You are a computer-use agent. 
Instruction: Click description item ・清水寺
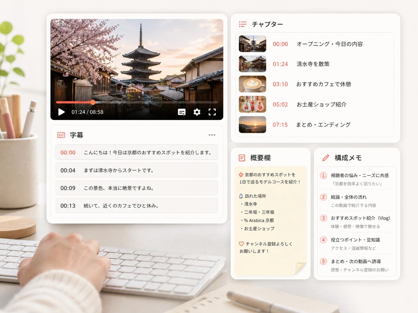point(249,204)
